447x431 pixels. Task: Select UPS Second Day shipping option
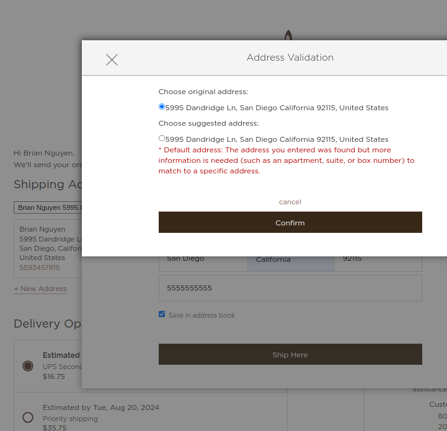tap(28, 366)
